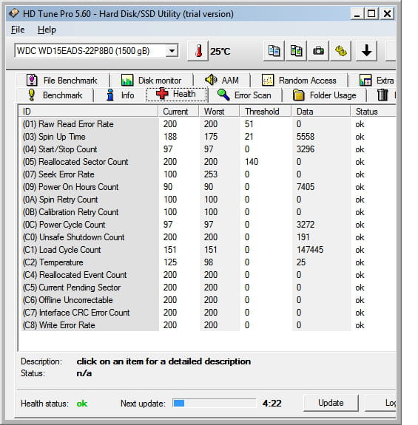This screenshot has width=418, height=425.
Task: Click the 140 threshold value
Action: point(252,162)
